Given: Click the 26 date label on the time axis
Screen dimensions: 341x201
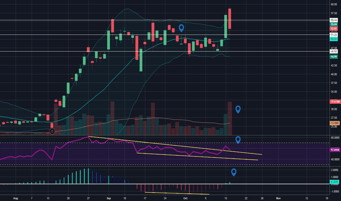Looking at the screenshot, I should pyautogui.click(x=262, y=198).
